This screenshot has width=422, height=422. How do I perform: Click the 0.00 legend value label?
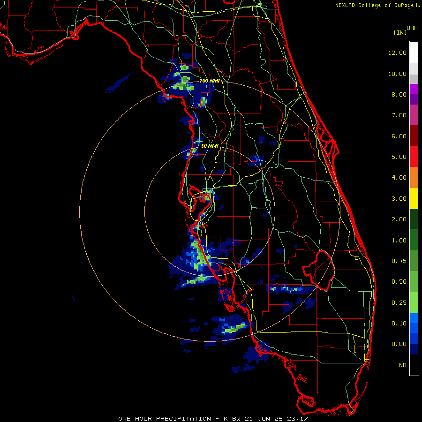pyautogui.click(x=399, y=344)
